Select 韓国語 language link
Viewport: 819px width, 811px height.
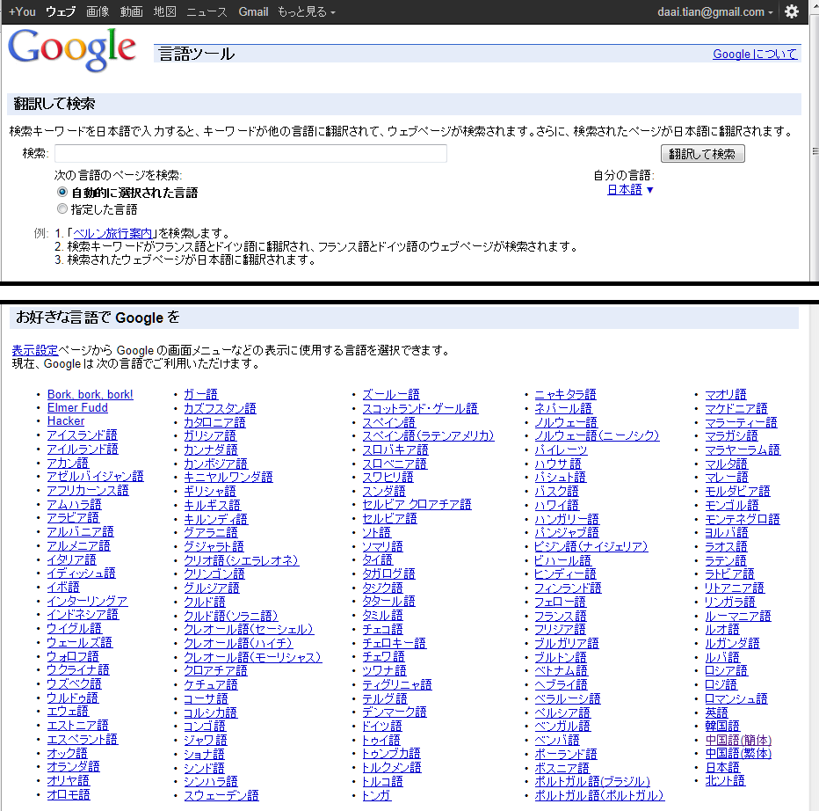tap(722, 727)
